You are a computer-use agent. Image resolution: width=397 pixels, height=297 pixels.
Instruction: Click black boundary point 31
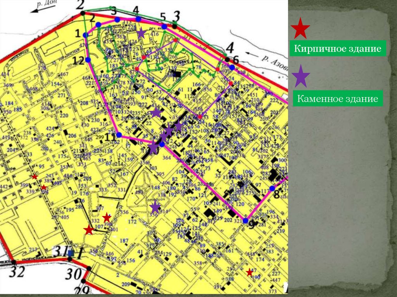[70, 259]
